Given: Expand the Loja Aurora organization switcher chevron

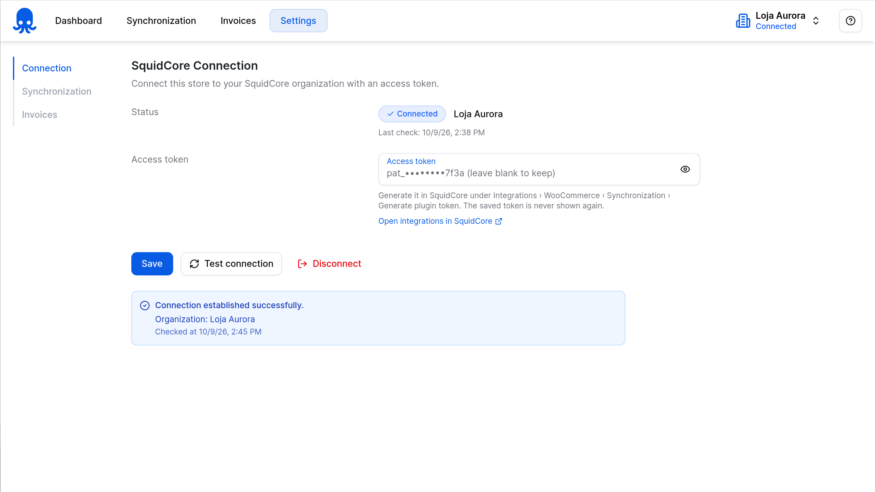Looking at the screenshot, I should click(x=816, y=20).
